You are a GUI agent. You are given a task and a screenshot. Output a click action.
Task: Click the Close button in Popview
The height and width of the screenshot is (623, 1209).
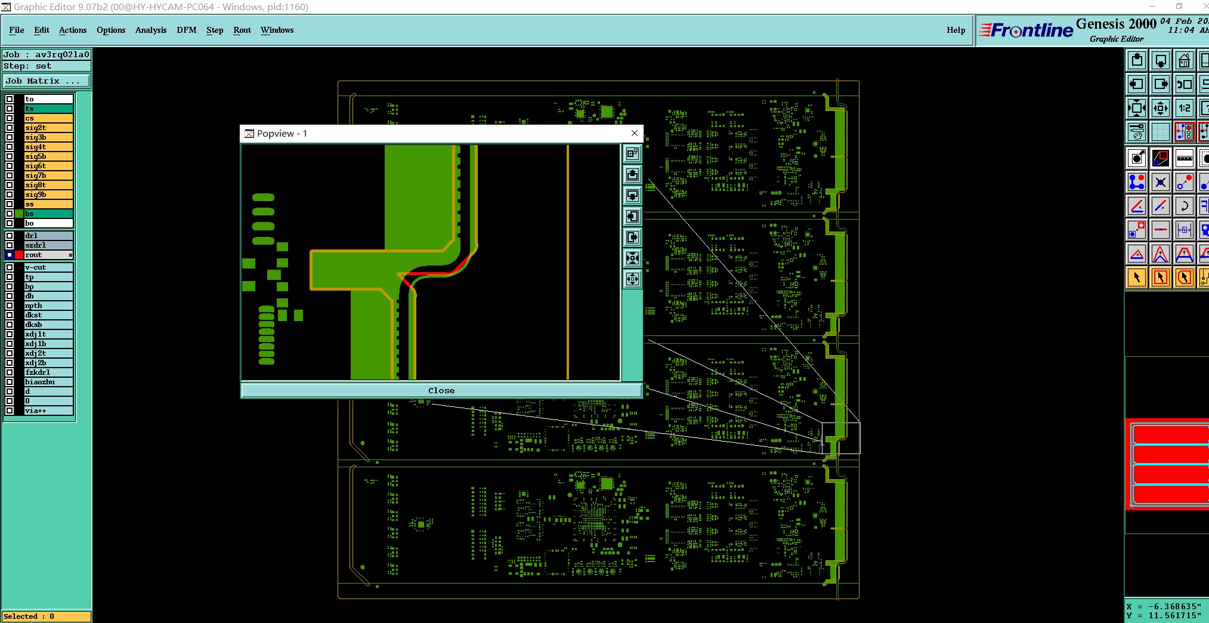[x=441, y=390]
